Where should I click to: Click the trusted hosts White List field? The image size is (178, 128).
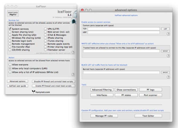click(121, 51)
